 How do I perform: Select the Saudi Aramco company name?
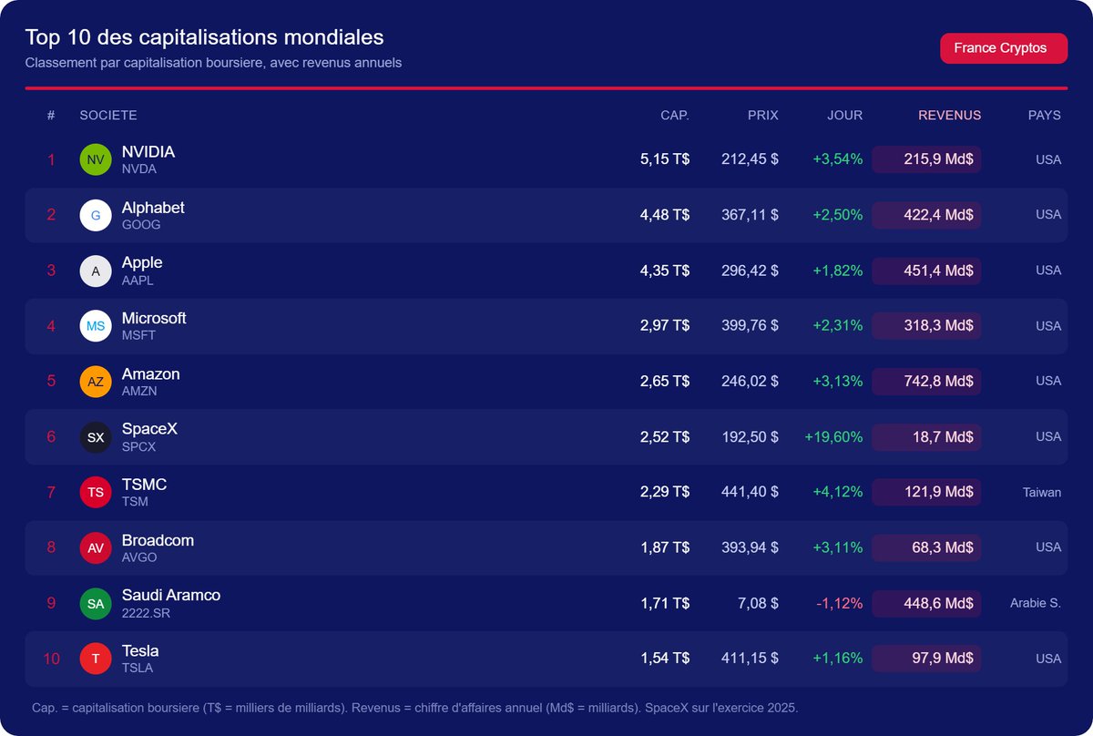171,595
